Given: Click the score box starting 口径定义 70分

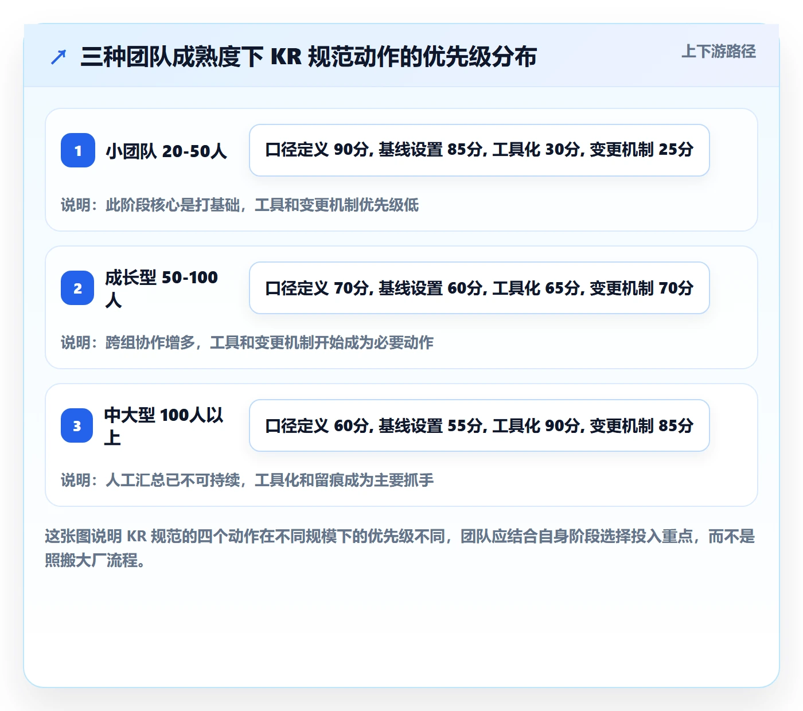Looking at the screenshot, I should (x=480, y=288).
